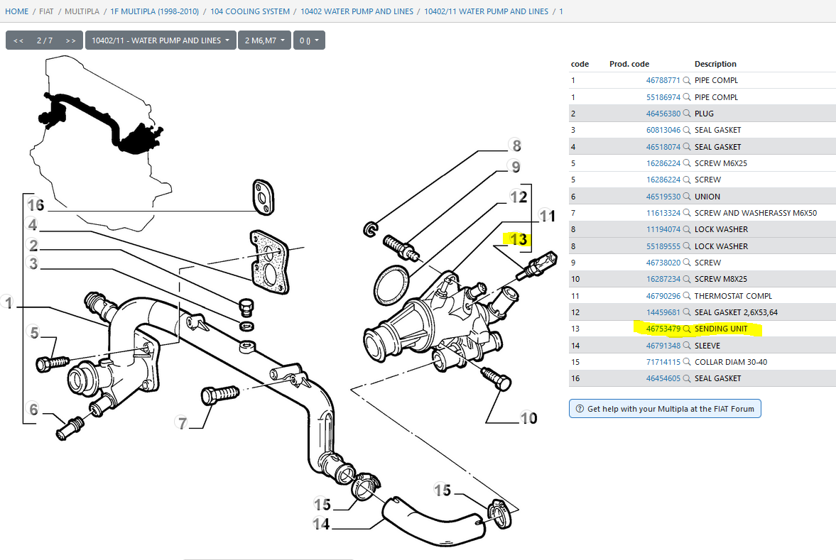
Task: Click Get help at the FIAT Forum button
Action: (665, 409)
